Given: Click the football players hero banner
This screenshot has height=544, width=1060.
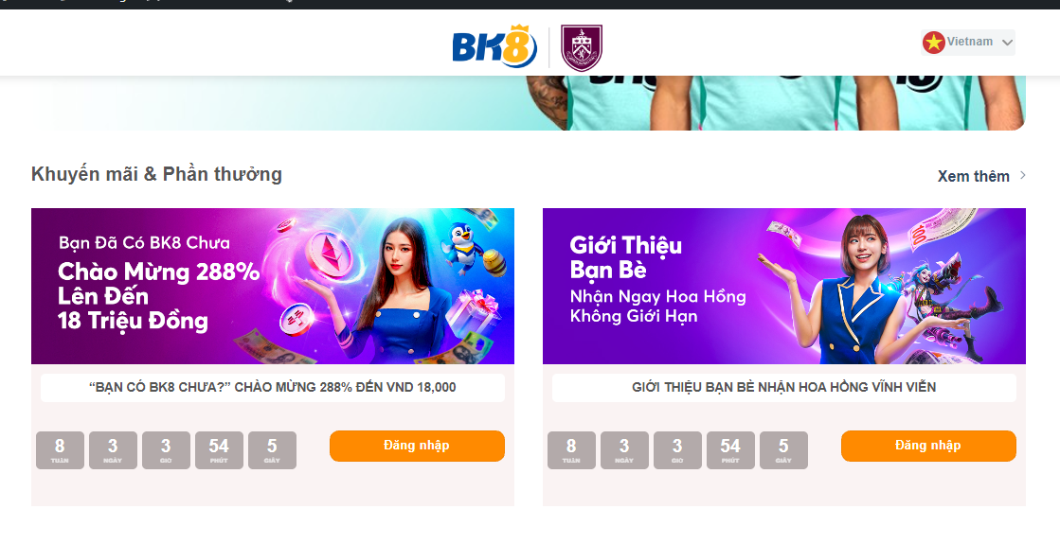Looking at the screenshot, I should (528, 102).
